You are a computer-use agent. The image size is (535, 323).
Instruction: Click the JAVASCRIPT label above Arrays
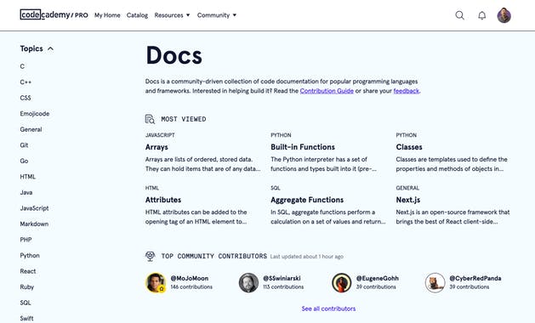pos(160,135)
